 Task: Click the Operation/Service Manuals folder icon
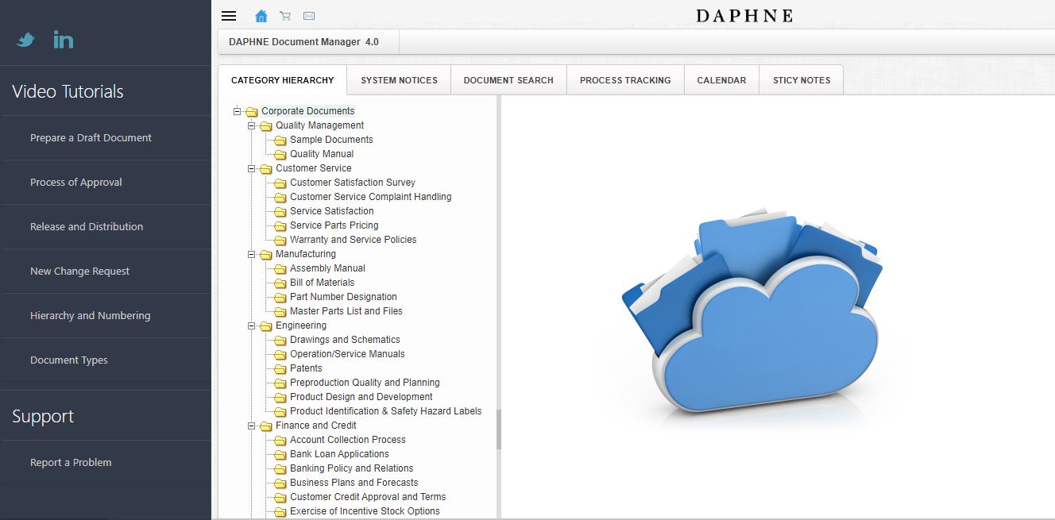tap(280, 355)
